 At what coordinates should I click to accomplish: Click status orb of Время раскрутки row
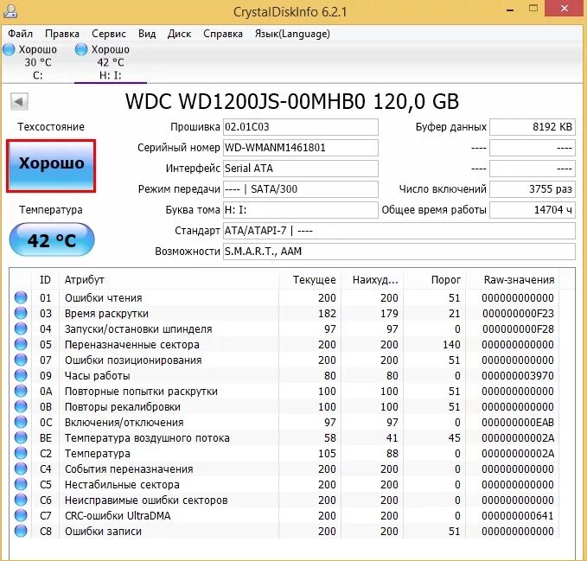click(21, 313)
